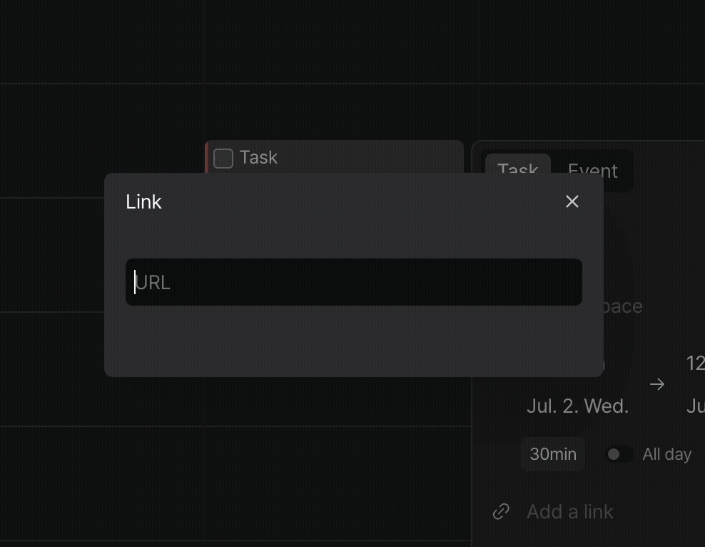Click the Task title on the calendar block

pyautogui.click(x=258, y=157)
